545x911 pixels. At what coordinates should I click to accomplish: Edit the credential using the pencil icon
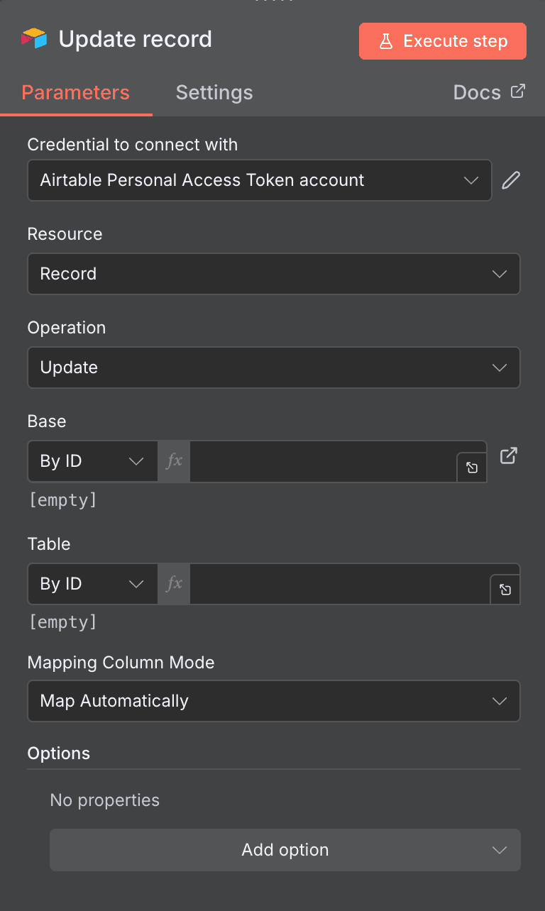[x=511, y=180]
